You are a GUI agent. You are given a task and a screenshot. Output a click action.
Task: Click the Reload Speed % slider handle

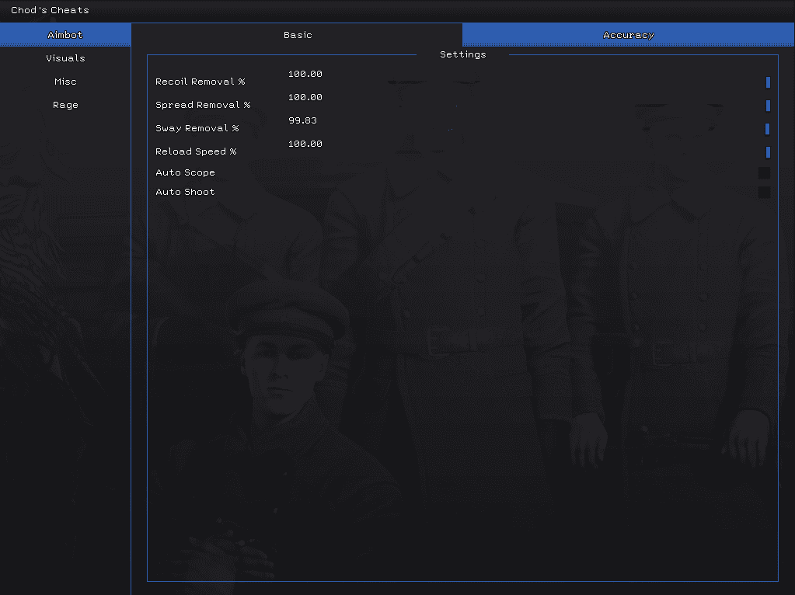(768, 152)
